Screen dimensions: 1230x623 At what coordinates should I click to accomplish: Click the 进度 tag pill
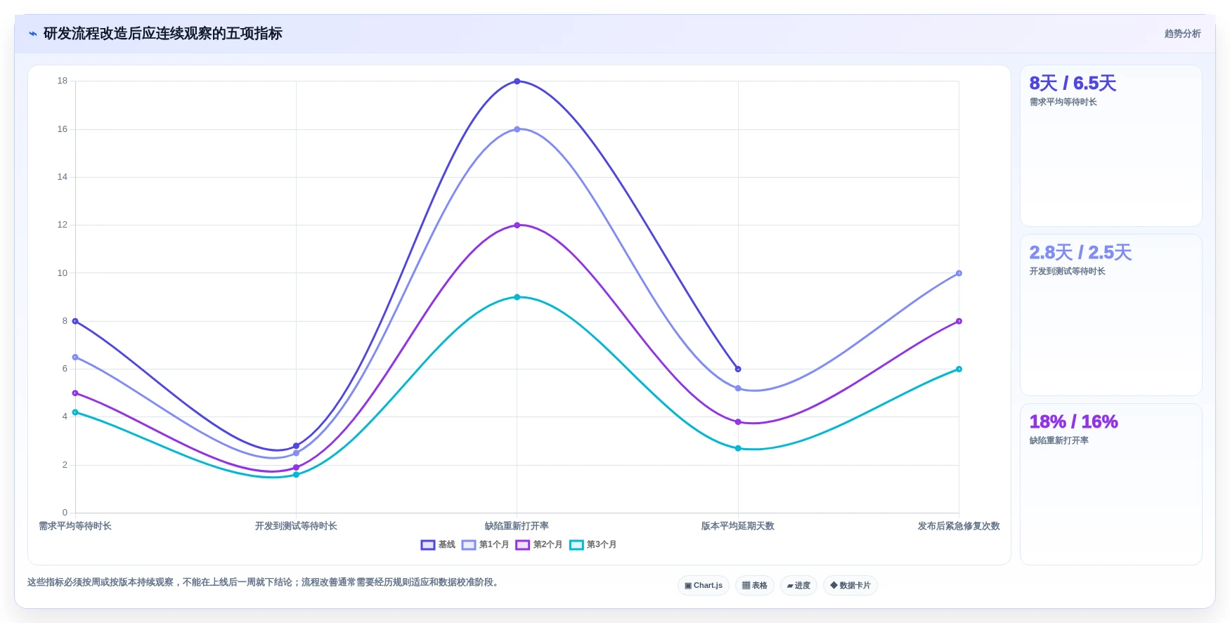pyautogui.click(x=798, y=585)
